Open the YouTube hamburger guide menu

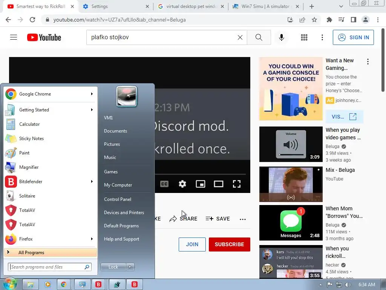[14, 37]
